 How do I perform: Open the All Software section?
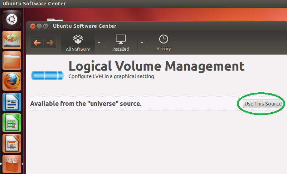click(x=78, y=43)
